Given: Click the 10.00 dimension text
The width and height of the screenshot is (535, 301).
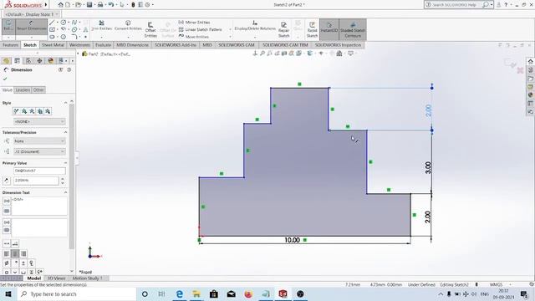Looking at the screenshot, I should click(292, 240).
